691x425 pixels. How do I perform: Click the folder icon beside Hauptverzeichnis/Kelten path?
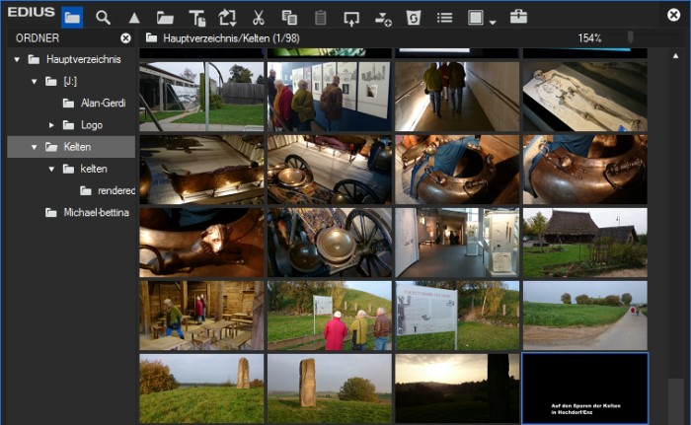[152, 37]
